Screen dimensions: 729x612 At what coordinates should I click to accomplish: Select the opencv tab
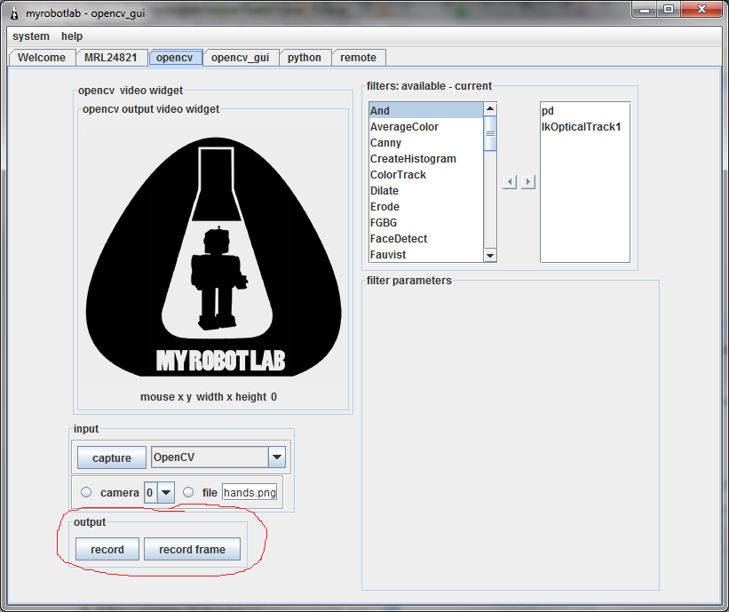[175, 58]
